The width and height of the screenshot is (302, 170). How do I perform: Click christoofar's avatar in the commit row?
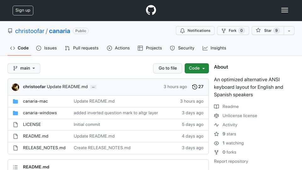point(15,87)
